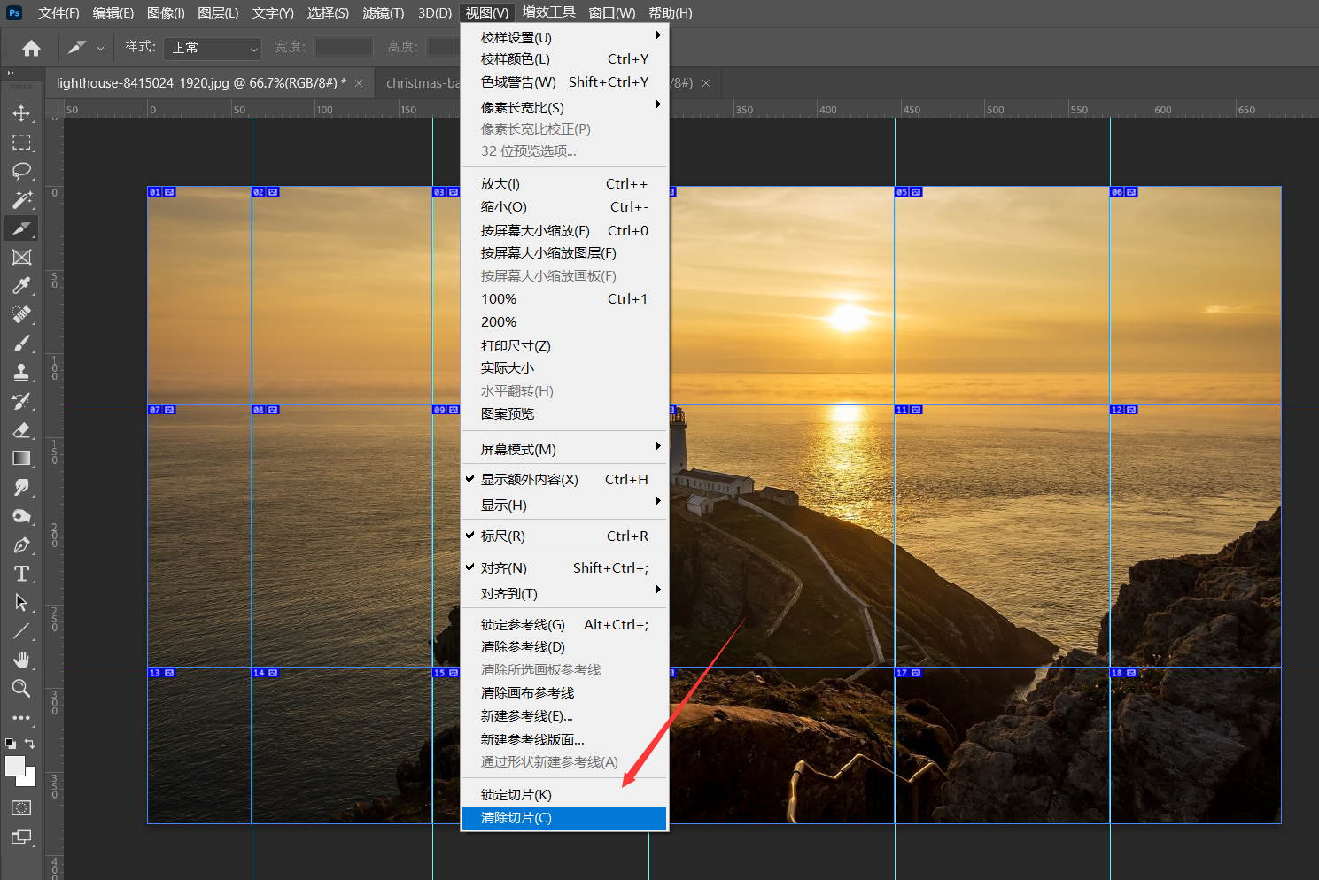Expand the 显示(H) submenu
1319x880 pixels.
(564, 505)
